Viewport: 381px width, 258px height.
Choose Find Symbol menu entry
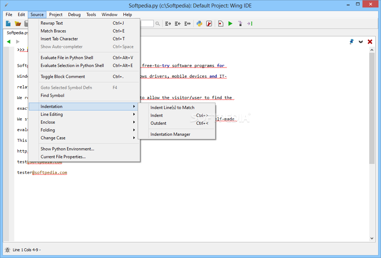click(84, 96)
